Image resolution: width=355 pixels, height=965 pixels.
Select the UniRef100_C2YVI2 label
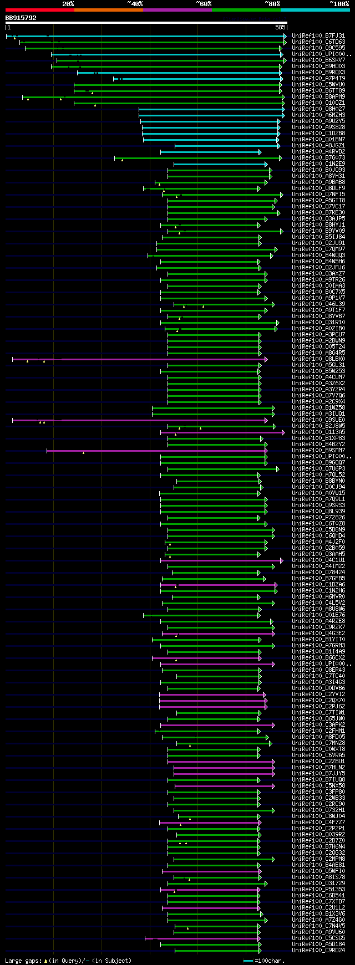click(x=318, y=695)
